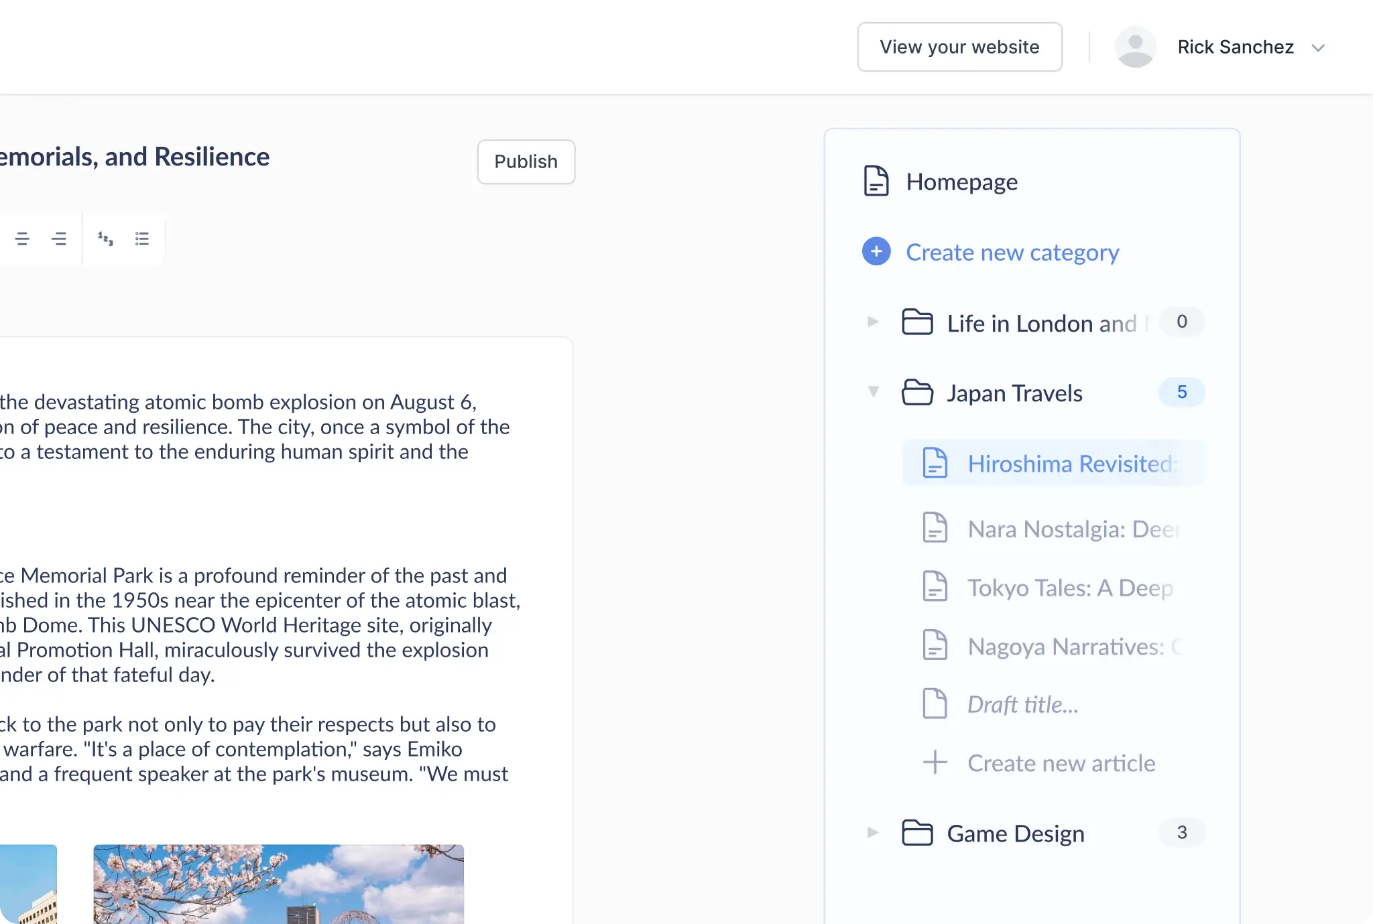Click the plus icon beside Create new article
Viewport: 1373px width, 924px height.
pos(935,763)
